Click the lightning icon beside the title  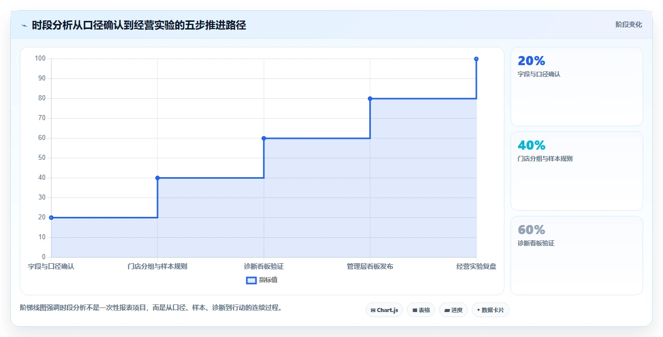(24, 25)
